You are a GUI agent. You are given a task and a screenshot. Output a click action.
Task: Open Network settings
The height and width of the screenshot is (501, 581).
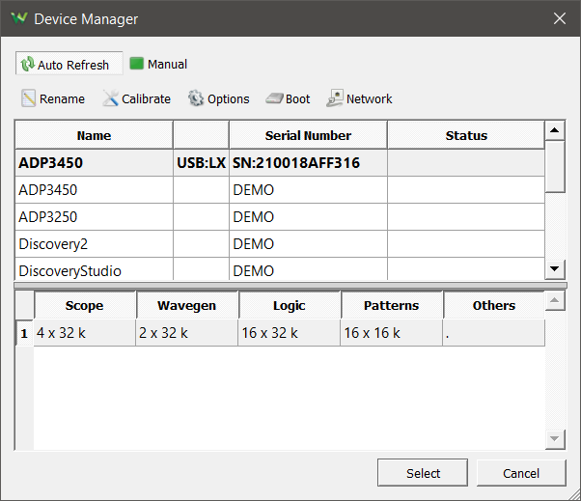coord(359,98)
